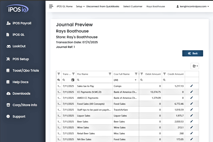Screen dimensions: 213x142
Task: Open the calendar picker in Trans date filter
Action: [73, 80]
